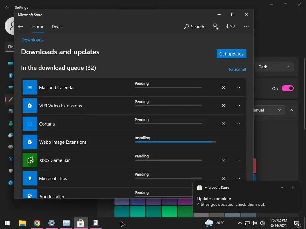Open Accessibility in Settings sidebar

tap(10, 159)
